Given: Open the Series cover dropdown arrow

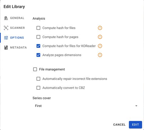Looking at the screenshot, I should 136,106.
